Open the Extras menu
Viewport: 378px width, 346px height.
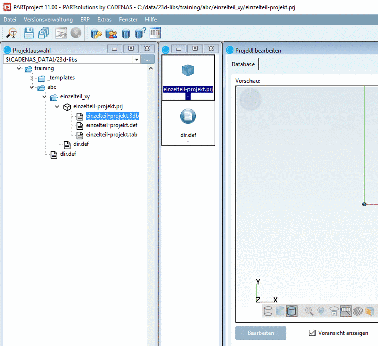click(x=104, y=19)
